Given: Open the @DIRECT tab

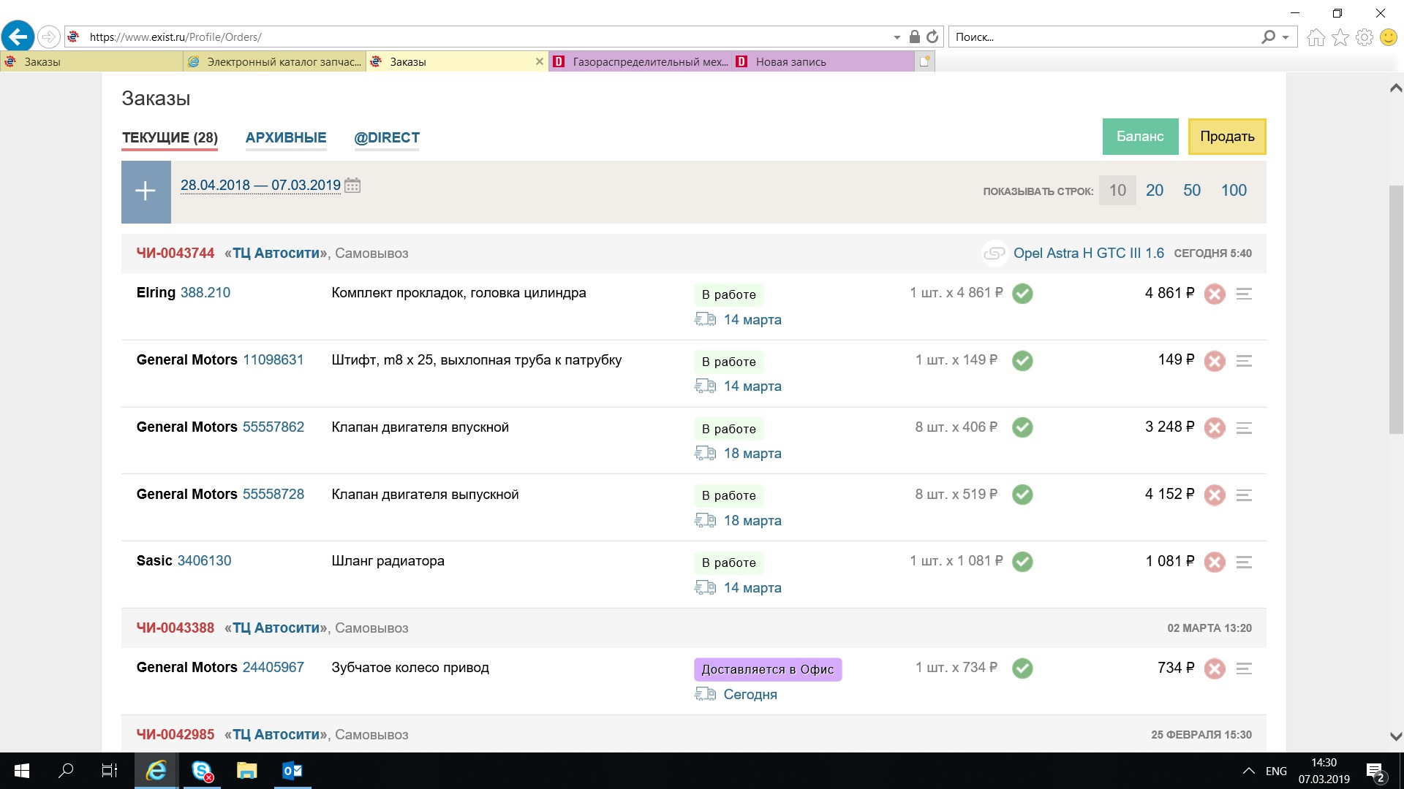Looking at the screenshot, I should 387,137.
